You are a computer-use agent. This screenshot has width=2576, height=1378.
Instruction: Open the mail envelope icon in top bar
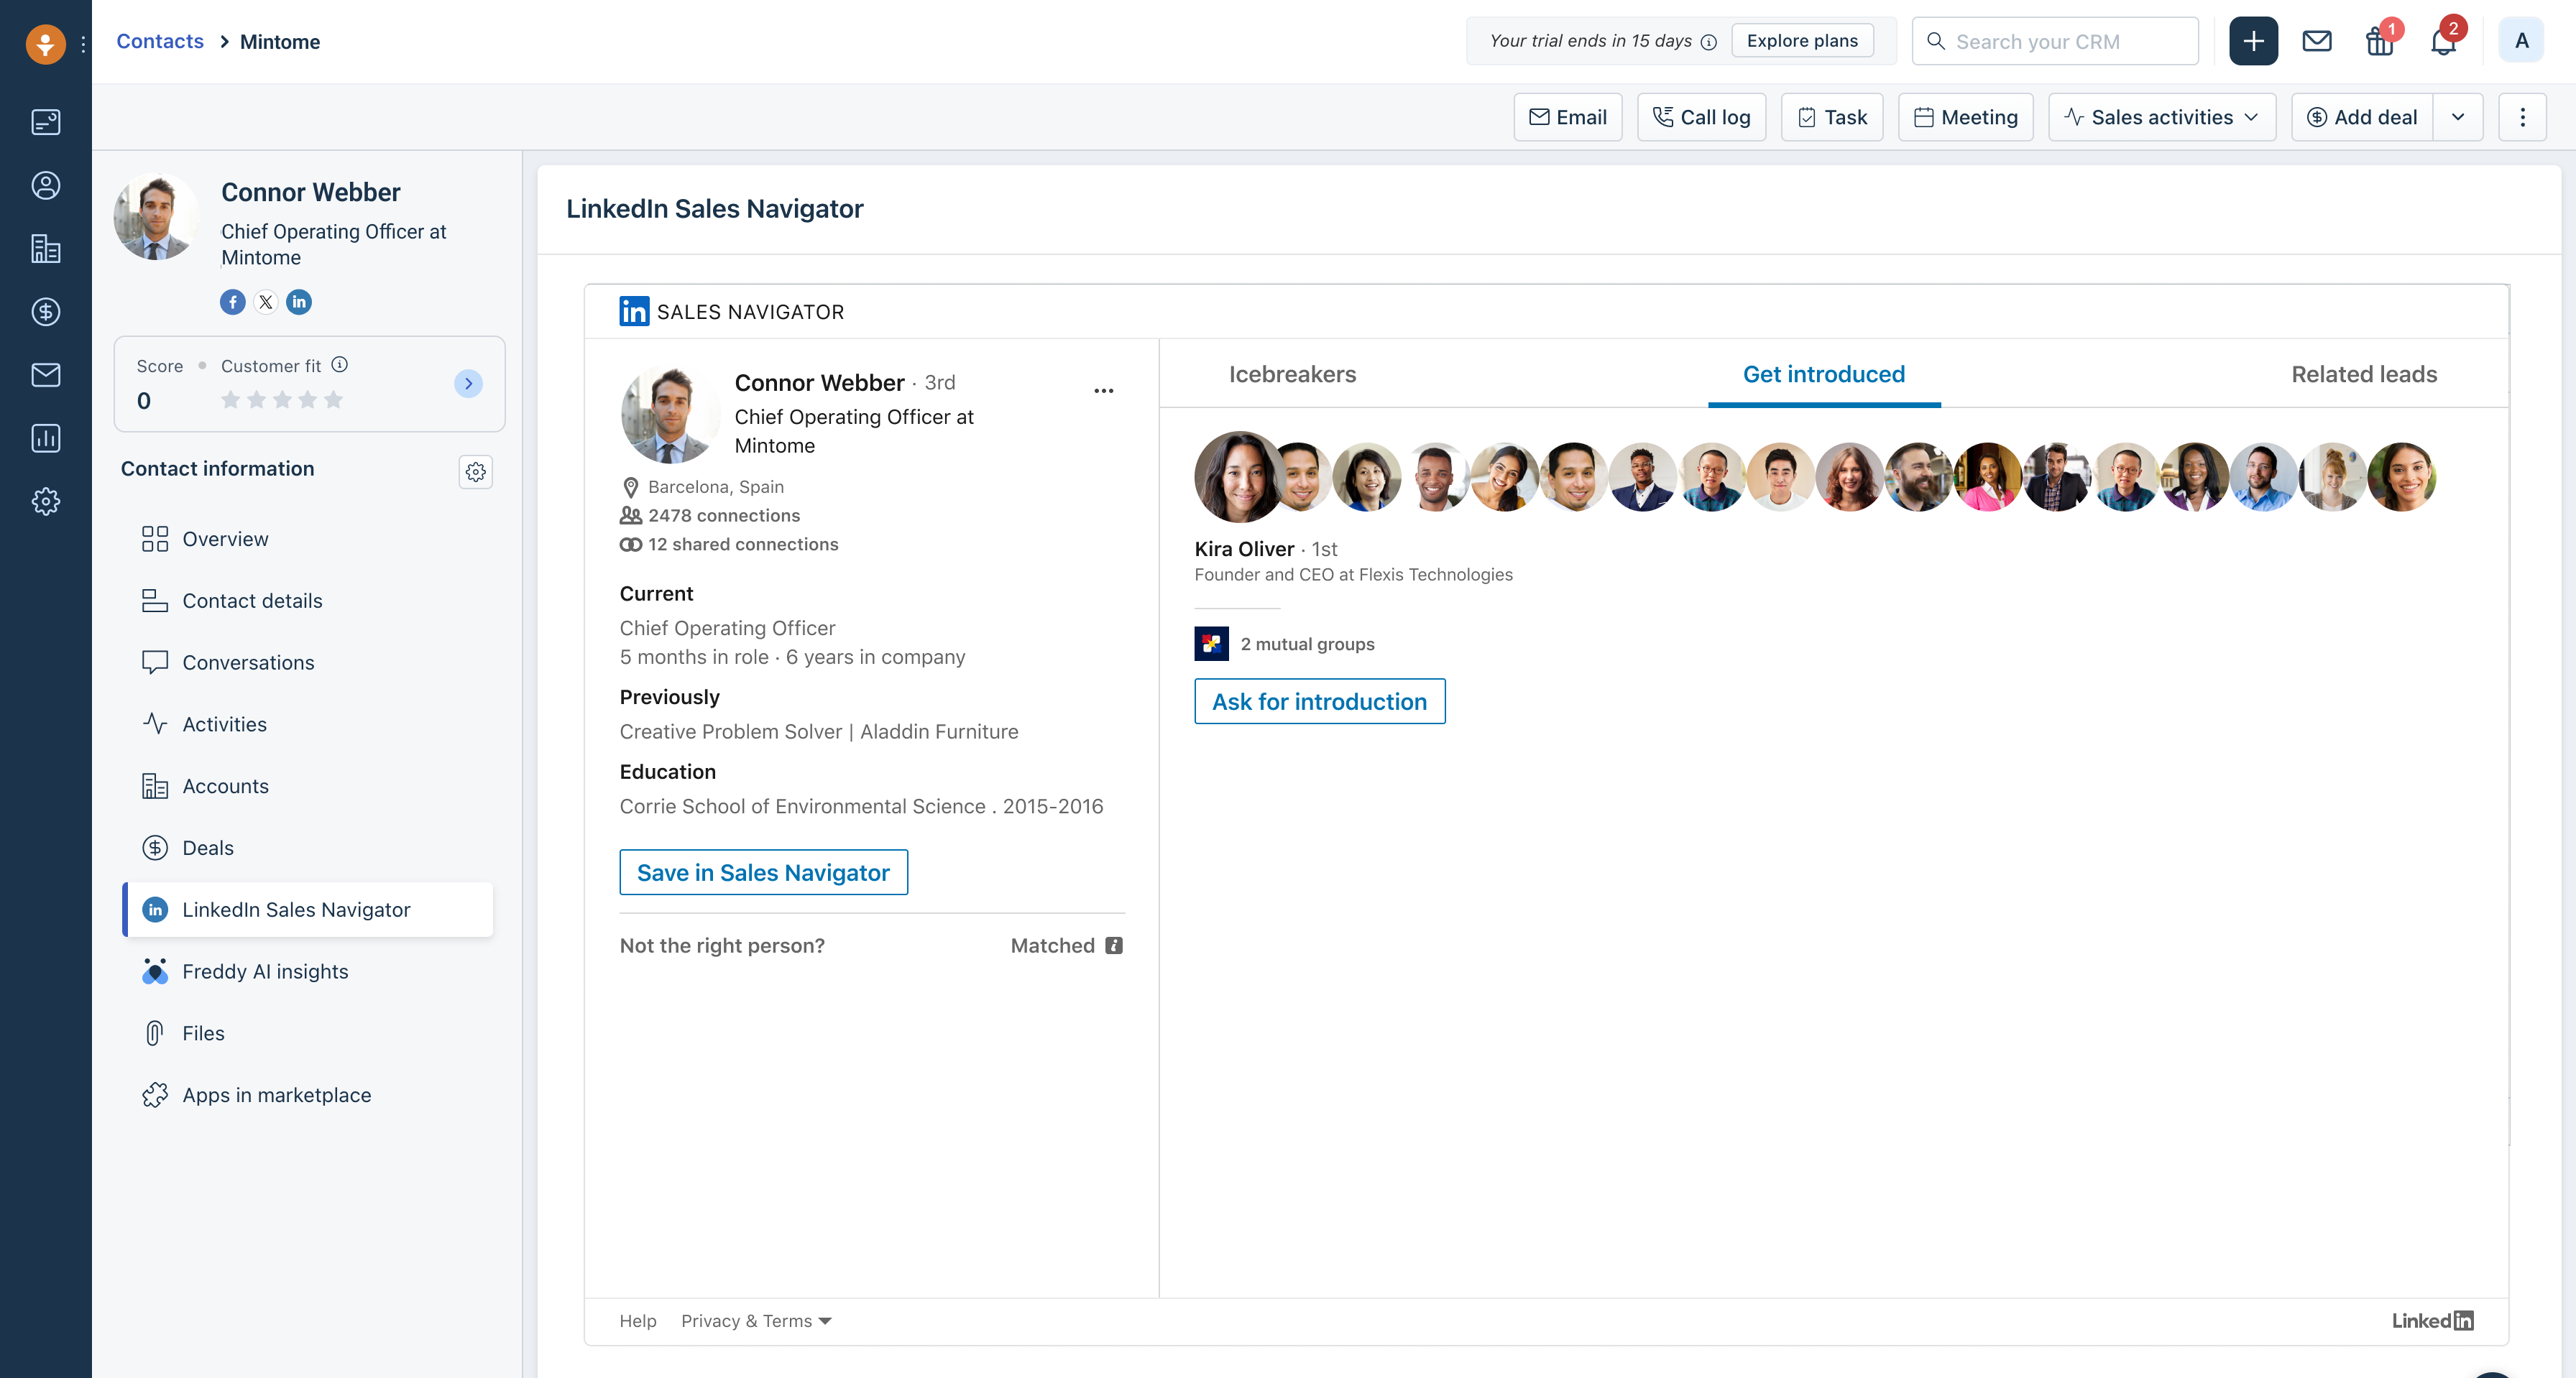point(2316,41)
